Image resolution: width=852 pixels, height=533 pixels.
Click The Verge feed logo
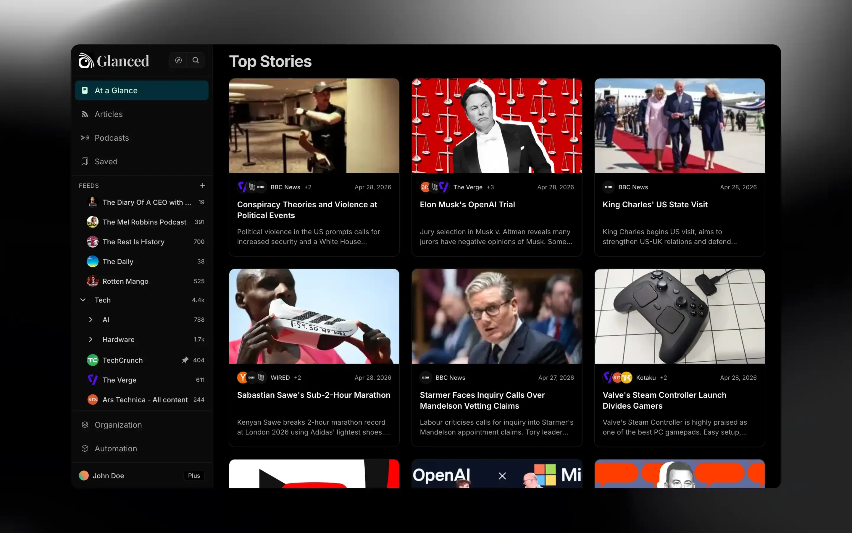pyautogui.click(x=92, y=380)
